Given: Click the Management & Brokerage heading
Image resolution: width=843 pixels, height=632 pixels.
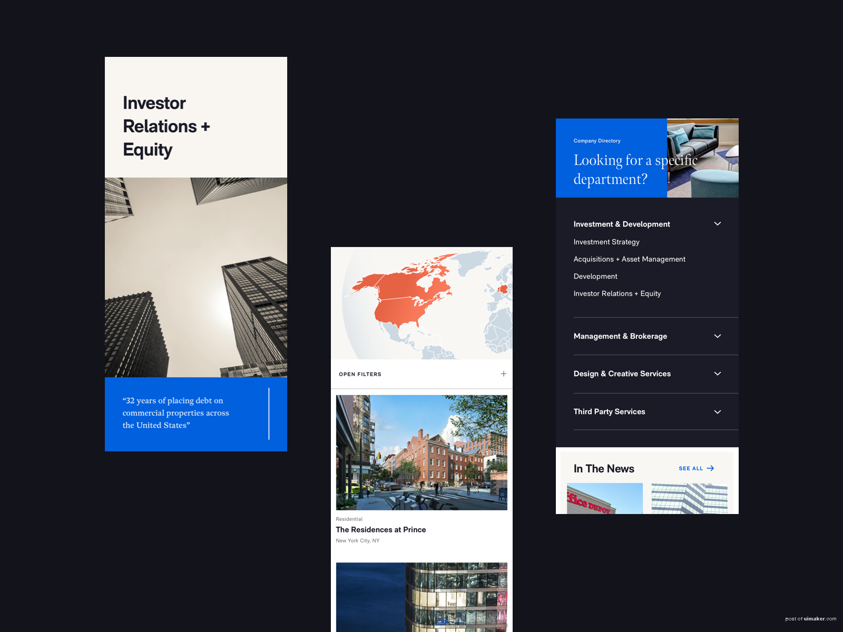Looking at the screenshot, I should click(x=620, y=337).
